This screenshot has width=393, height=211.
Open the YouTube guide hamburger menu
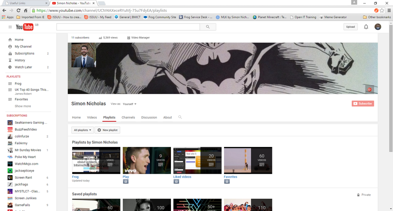(x=10, y=27)
